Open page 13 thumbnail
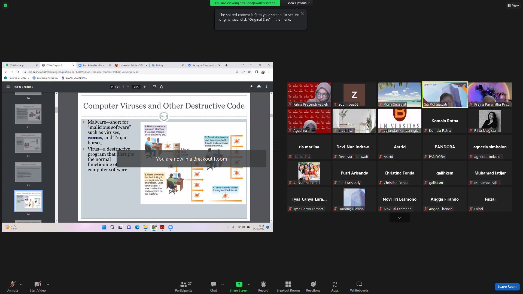Viewport: 523px width, 294px height. (28, 172)
